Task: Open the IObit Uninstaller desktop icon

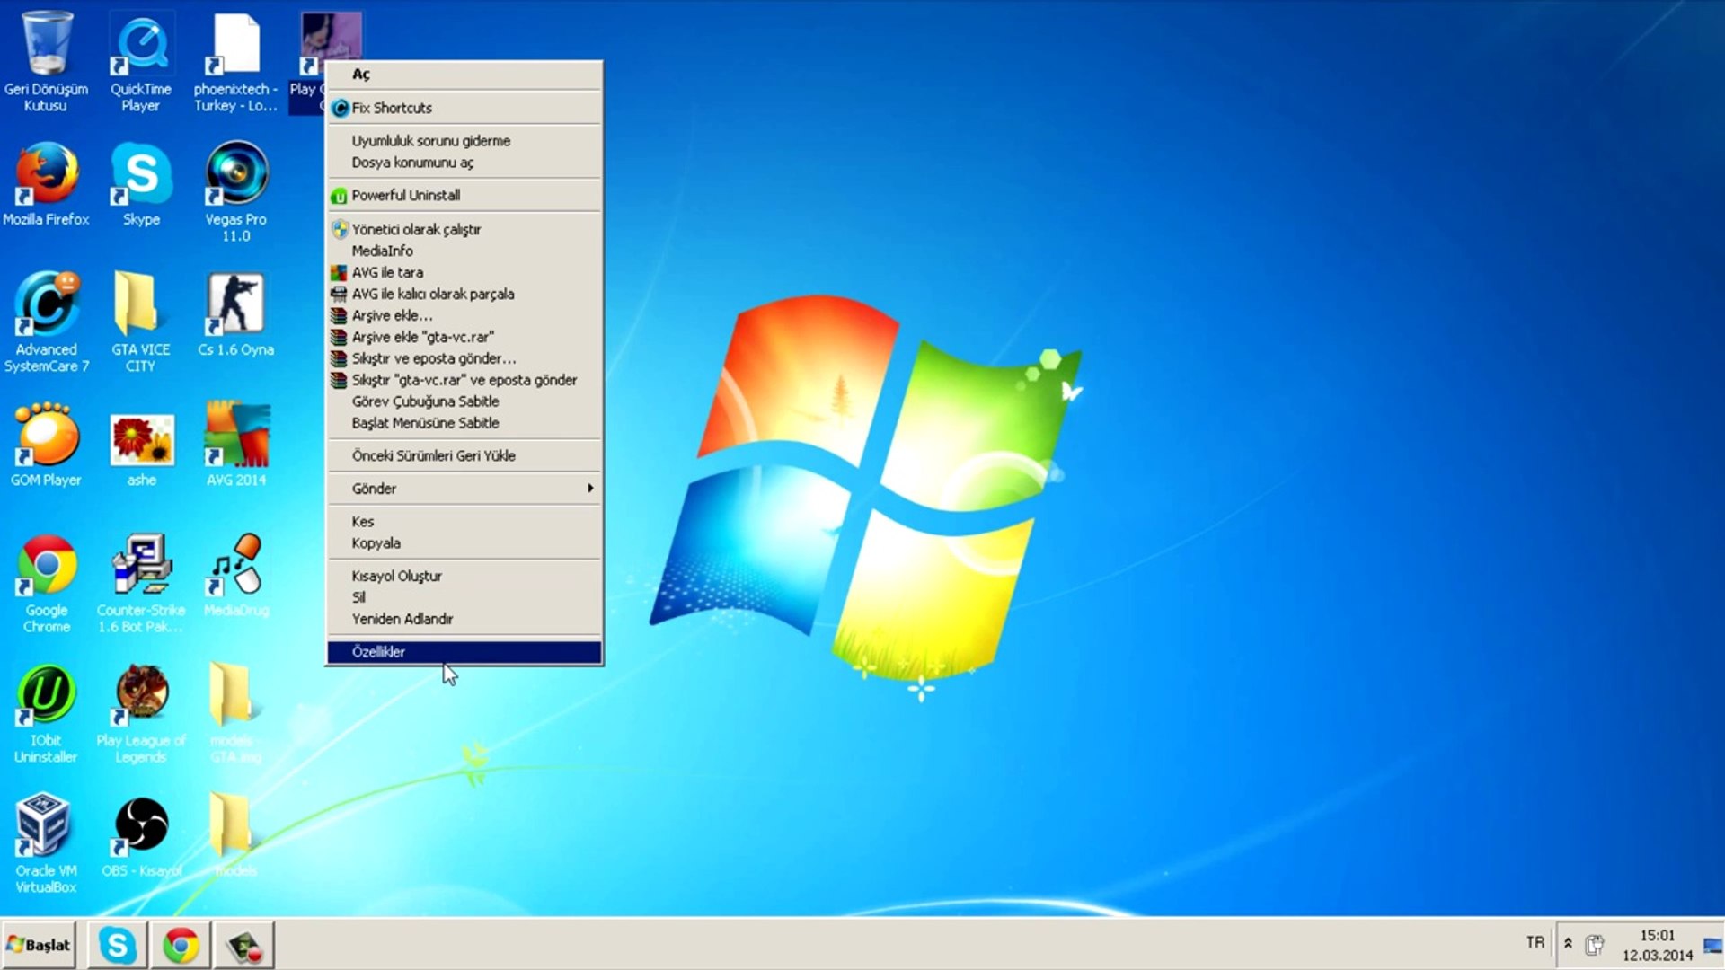Action: (x=46, y=696)
